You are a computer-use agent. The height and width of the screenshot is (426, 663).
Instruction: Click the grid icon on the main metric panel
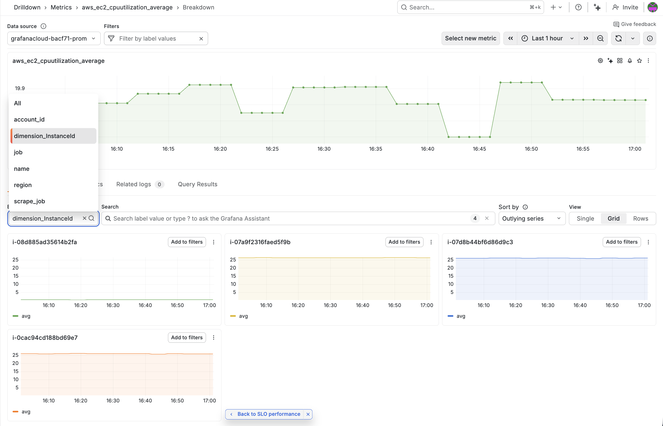coord(620,61)
